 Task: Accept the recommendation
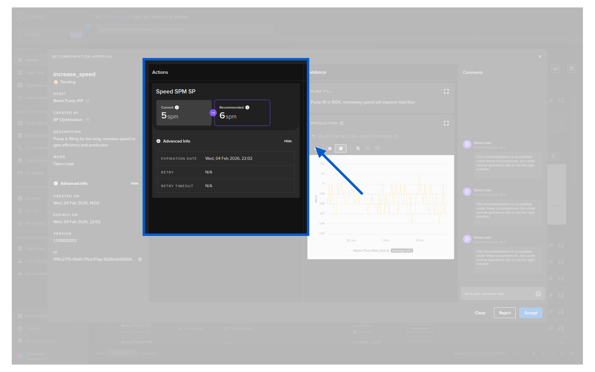530,313
